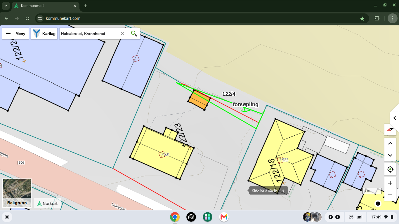
Task: Bookmark page with the star icon
Action: click(x=362, y=18)
